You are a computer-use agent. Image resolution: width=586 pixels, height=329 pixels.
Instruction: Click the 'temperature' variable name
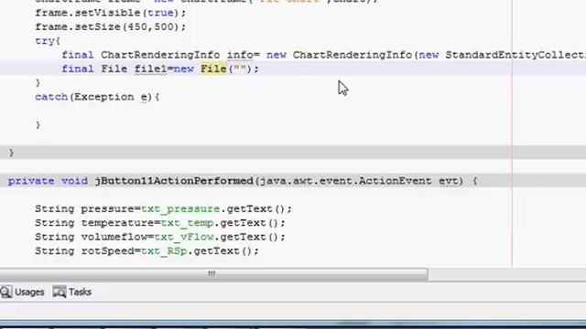coord(118,223)
